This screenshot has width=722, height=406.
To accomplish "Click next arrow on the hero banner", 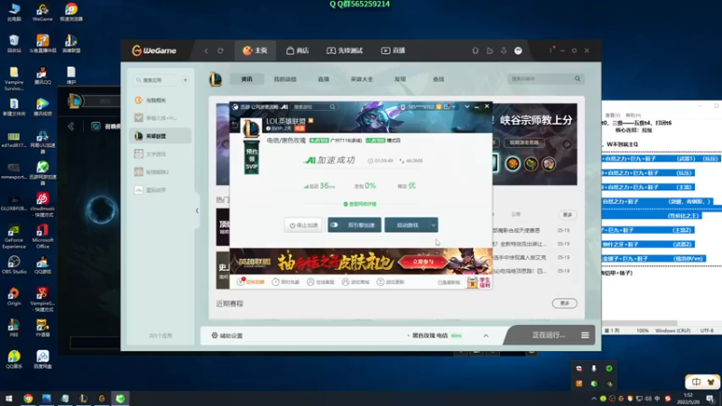I will [x=567, y=144].
